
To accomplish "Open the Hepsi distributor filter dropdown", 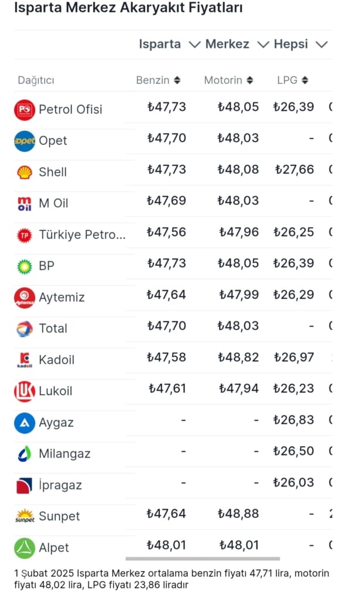I will click(301, 45).
